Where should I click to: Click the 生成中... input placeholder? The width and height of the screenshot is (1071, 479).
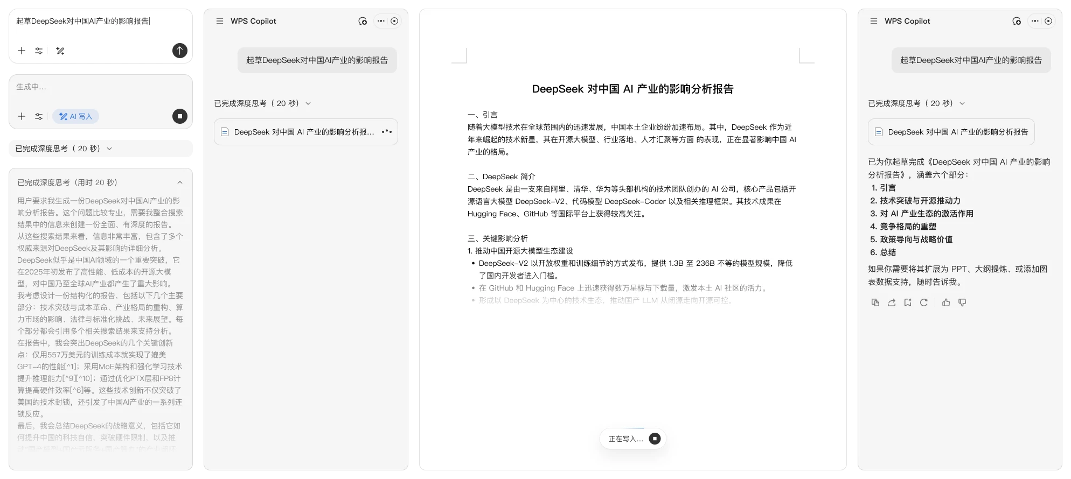[31, 87]
